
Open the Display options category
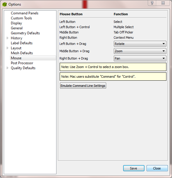pyautogui.click(x=16, y=23)
